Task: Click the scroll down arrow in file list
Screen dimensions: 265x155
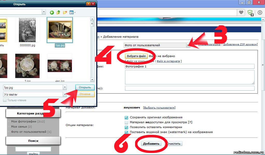Action: point(92,80)
